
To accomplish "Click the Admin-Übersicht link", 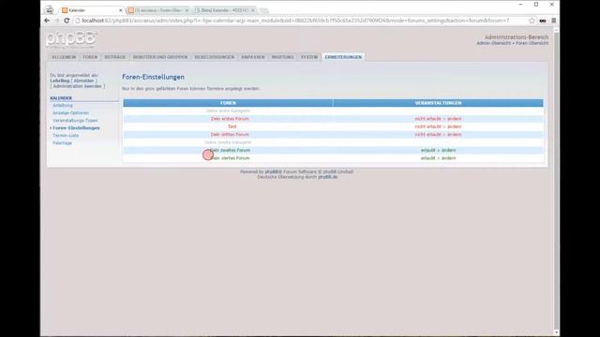I will tap(494, 43).
